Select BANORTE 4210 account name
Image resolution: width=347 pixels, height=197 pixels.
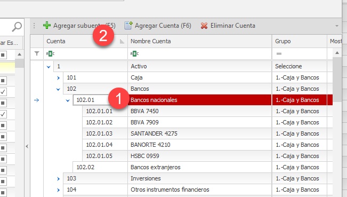[x=150, y=145]
